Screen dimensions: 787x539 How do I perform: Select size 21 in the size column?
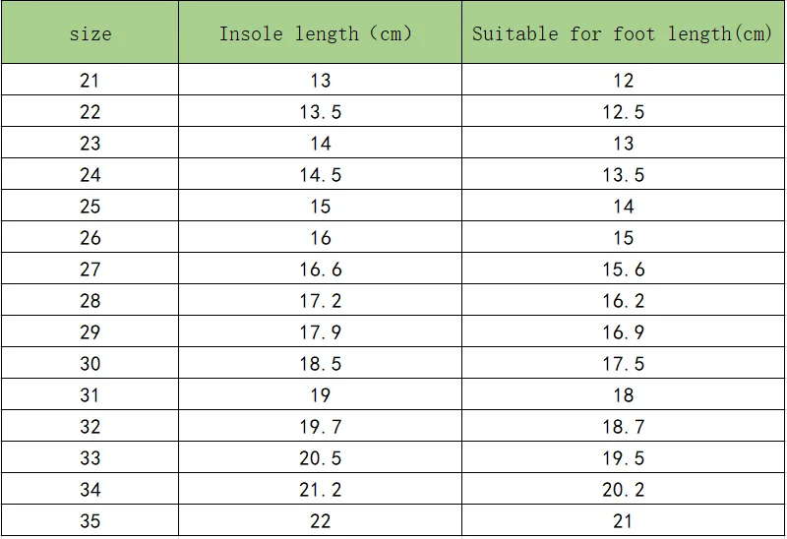90,81
